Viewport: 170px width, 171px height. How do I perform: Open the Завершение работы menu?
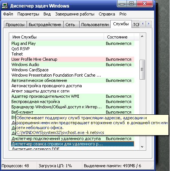(x=75, y=14)
